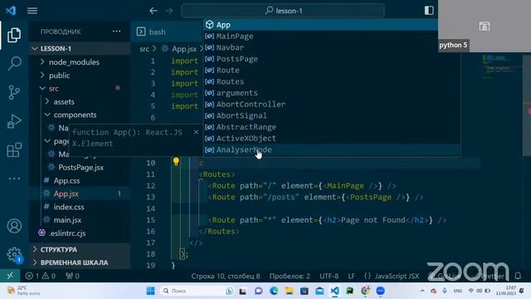Click the lightbulb quick fix icon
This screenshot has height=299, width=531.
point(176,162)
